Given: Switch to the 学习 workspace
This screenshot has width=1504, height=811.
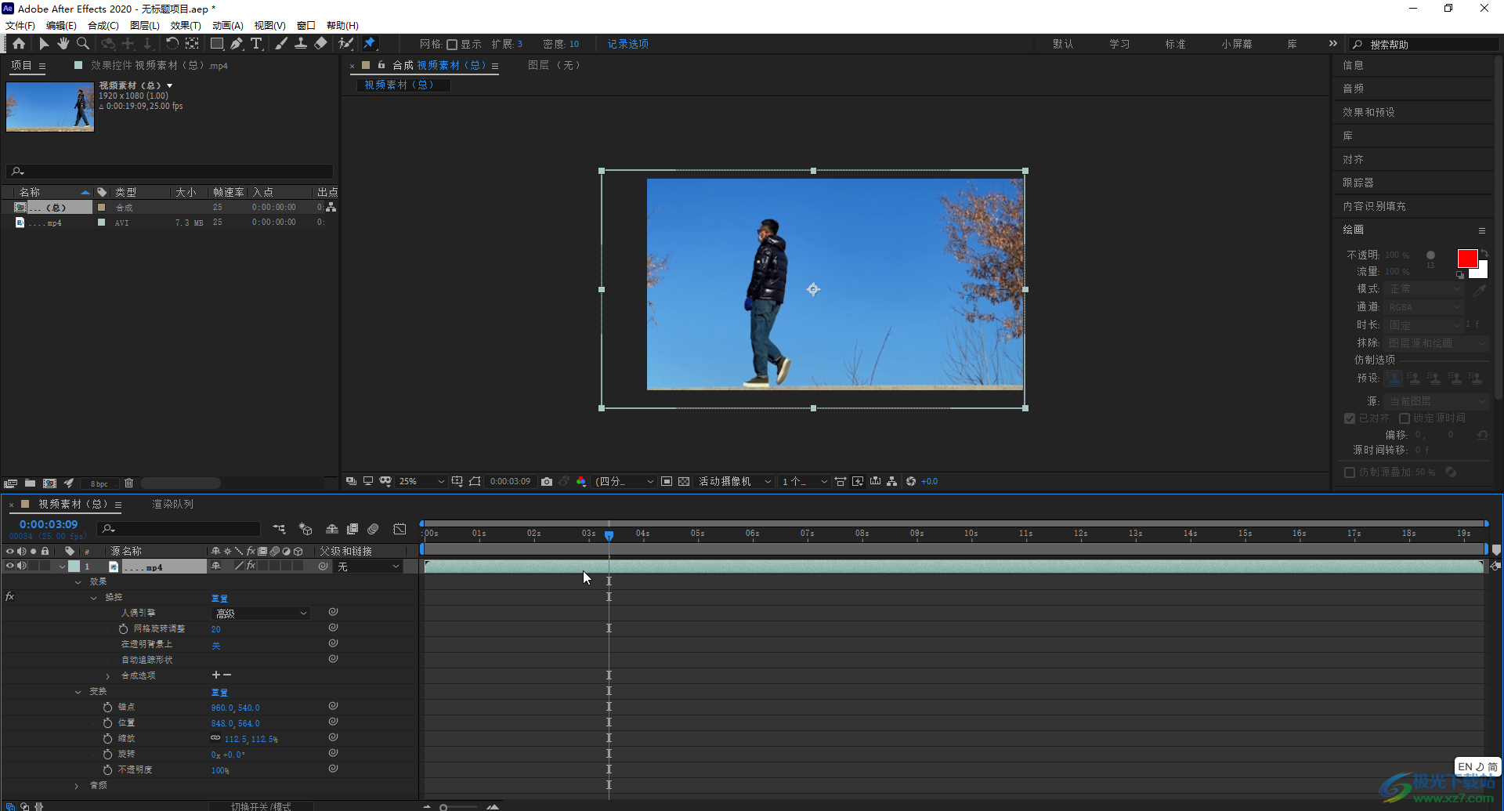Looking at the screenshot, I should [1119, 44].
